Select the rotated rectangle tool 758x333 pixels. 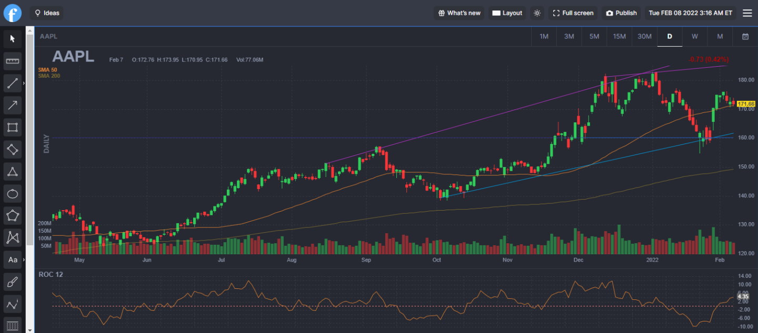click(13, 149)
